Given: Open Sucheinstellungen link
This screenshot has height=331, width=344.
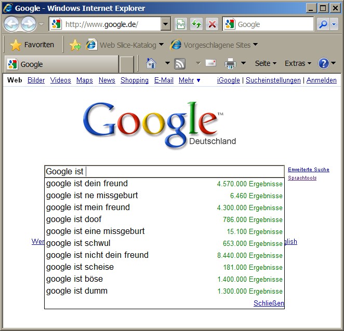Looking at the screenshot, I should (273, 80).
